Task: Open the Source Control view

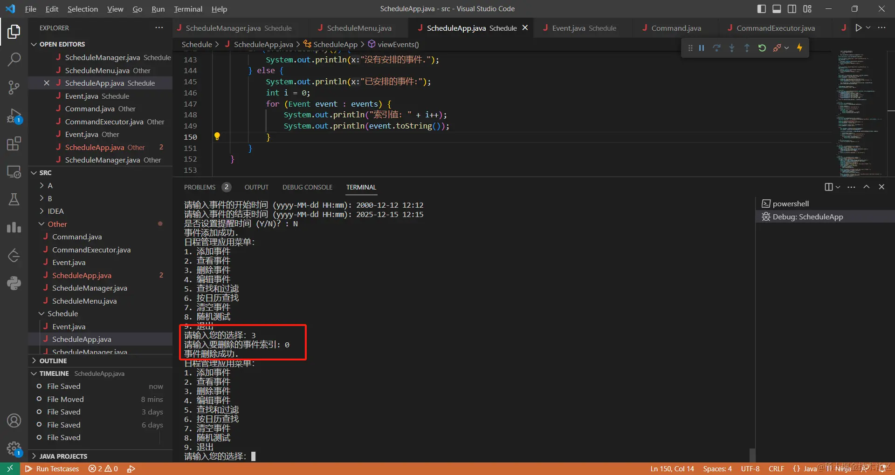Action: tap(14, 87)
